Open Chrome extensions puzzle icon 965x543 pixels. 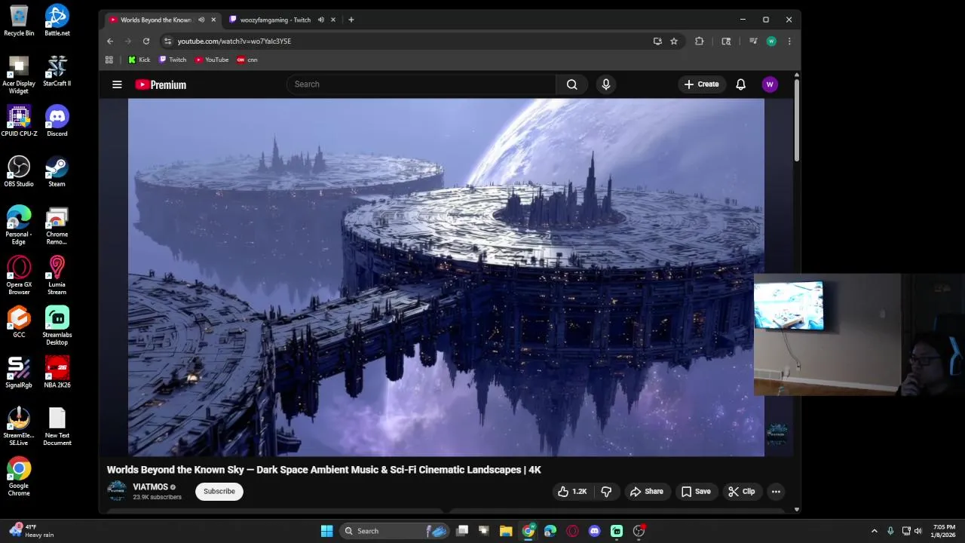coord(699,41)
